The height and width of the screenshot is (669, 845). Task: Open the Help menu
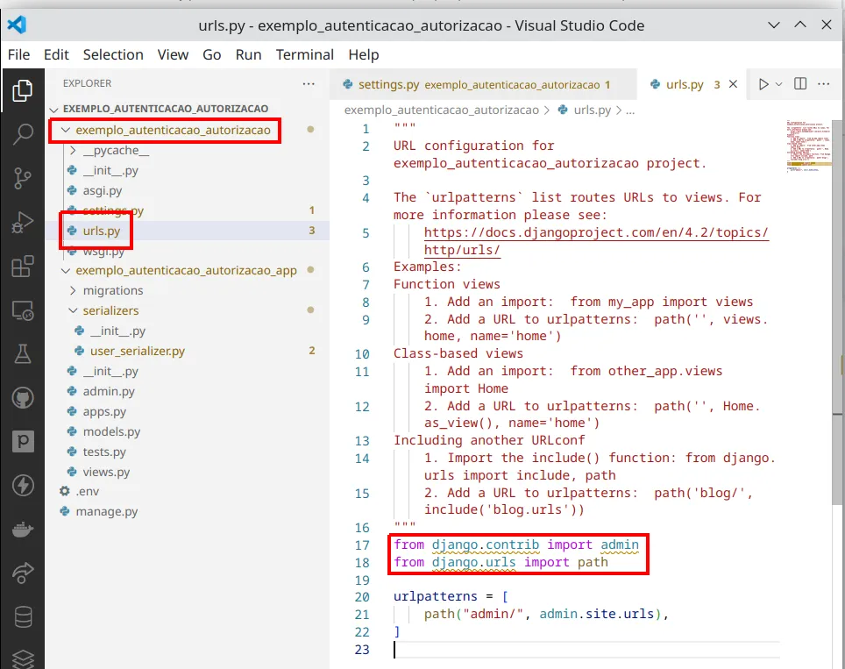click(363, 54)
